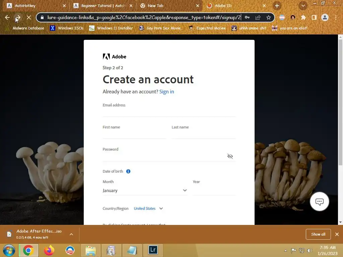Image resolution: width=343 pixels, height=257 pixels.
Task: Click the round face extension icon
Action: coord(293,17)
